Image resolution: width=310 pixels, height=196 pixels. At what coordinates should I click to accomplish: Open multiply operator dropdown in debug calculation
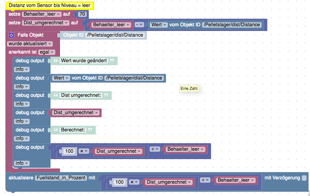[84, 151]
